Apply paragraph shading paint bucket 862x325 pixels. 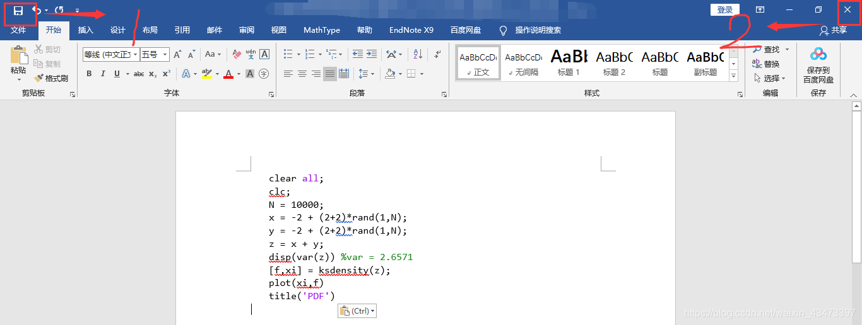[x=390, y=74]
